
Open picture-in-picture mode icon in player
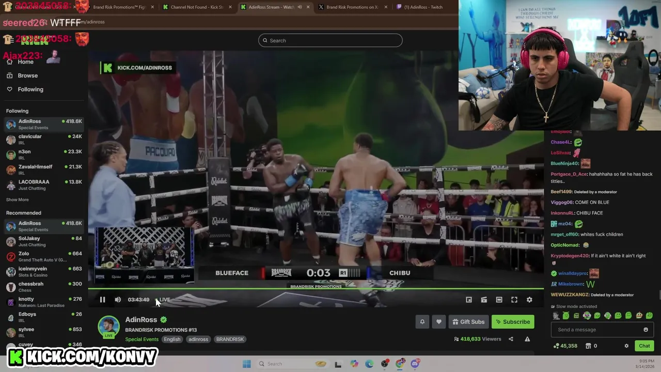pos(469,300)
